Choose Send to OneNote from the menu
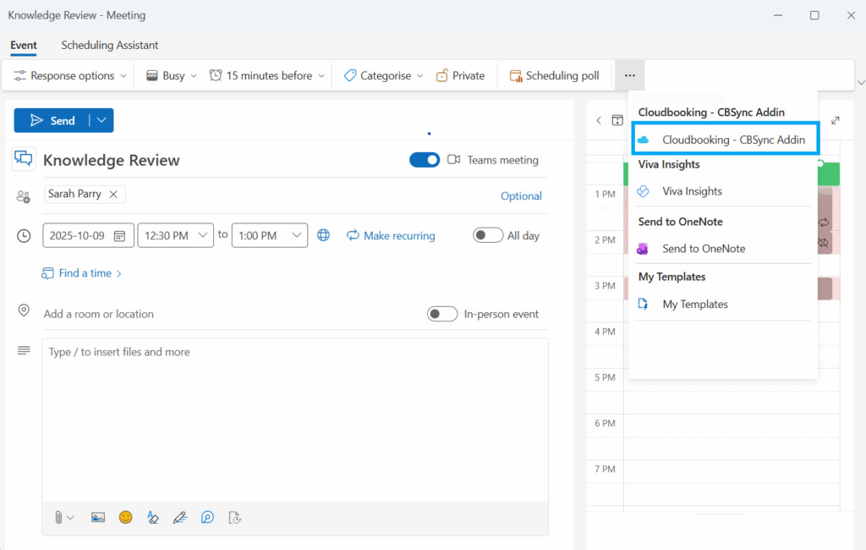Viewport: 866px width, 550px height. pos(703,249)
